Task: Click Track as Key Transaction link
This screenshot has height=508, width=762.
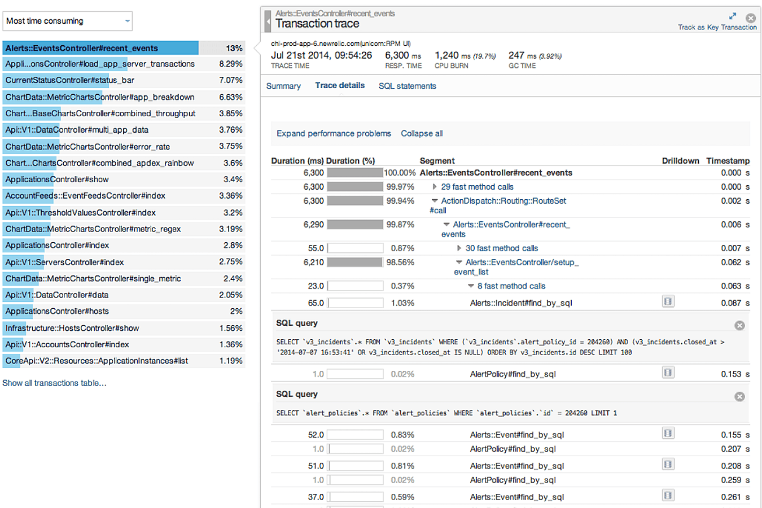Action: (717, 27)
